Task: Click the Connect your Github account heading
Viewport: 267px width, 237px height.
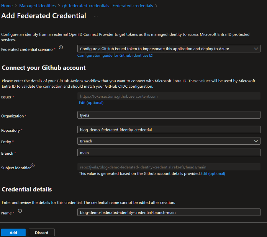Action: tap(44, 68)
